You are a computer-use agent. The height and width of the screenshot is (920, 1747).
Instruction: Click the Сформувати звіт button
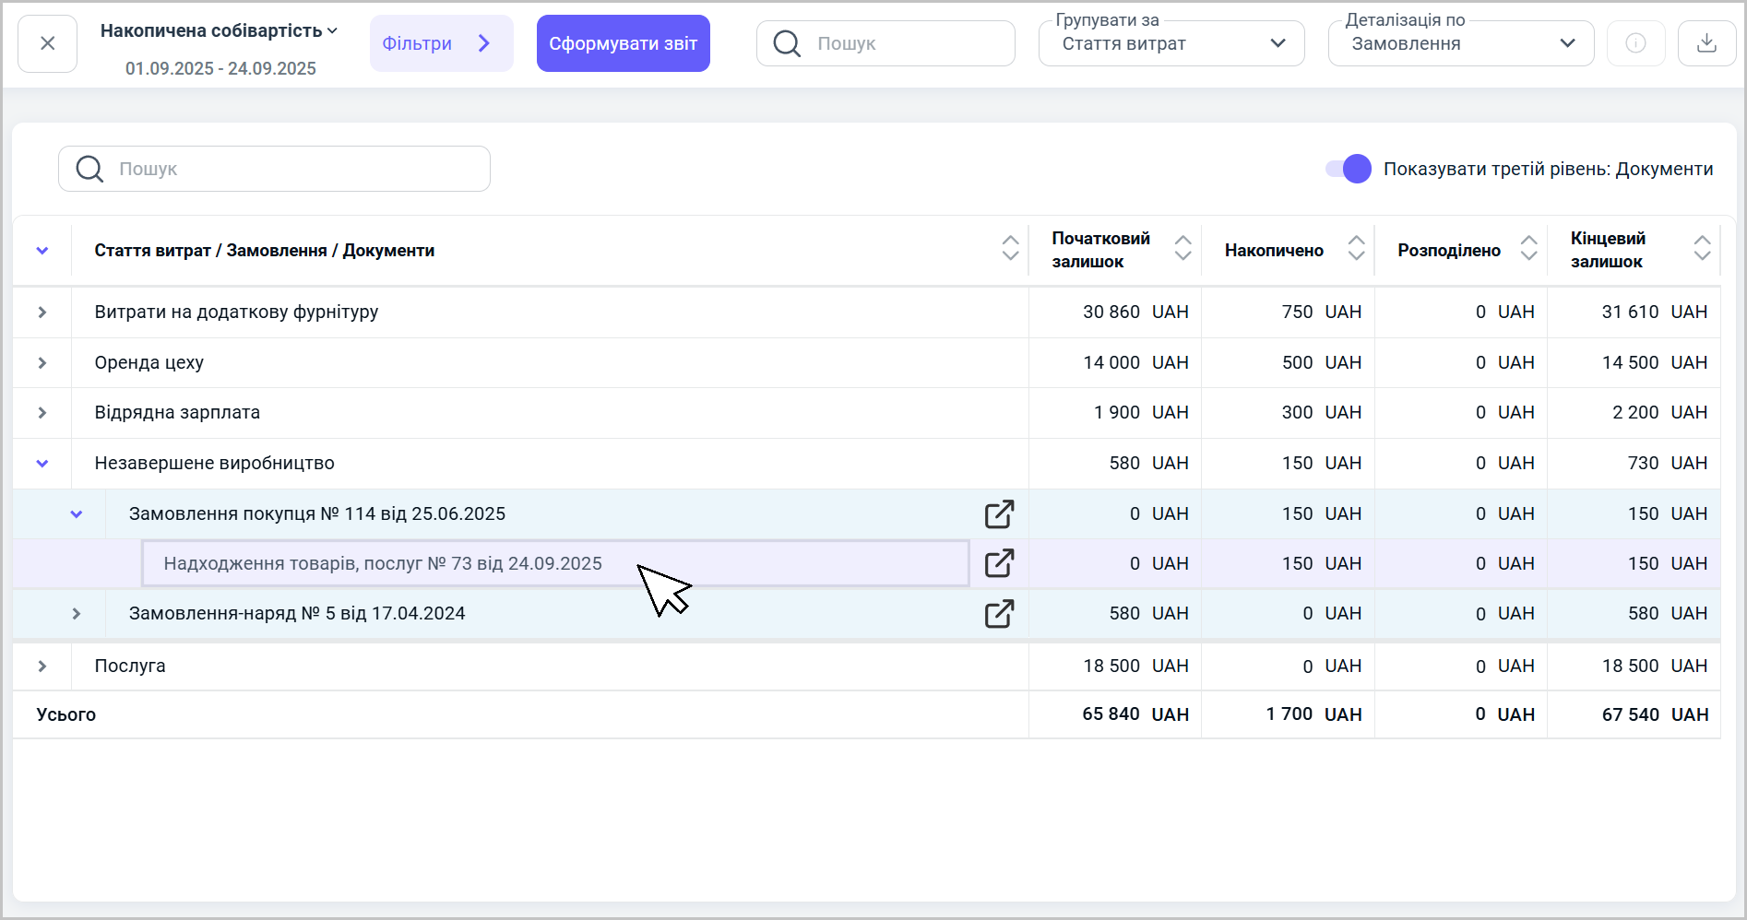(x=623, y=43)
